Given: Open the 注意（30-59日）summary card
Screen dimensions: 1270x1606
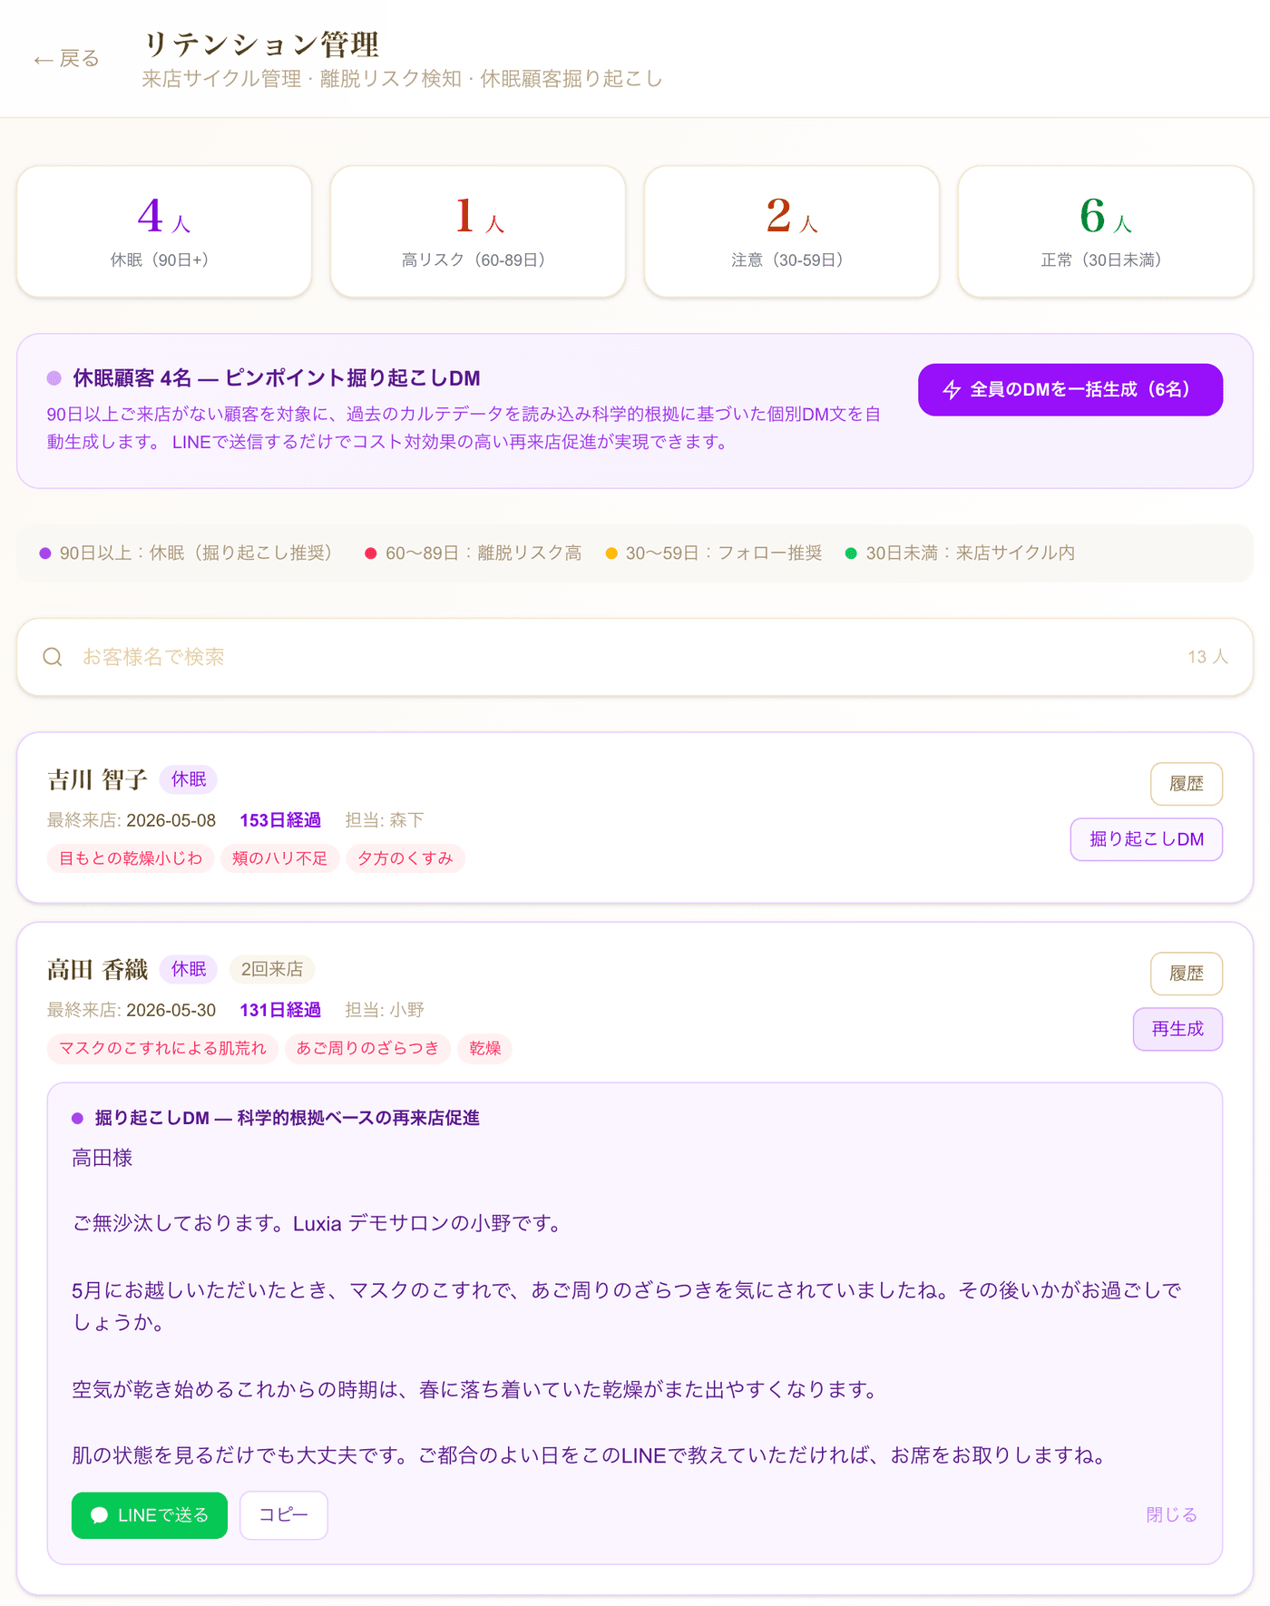Looking at the screenshot, I should point(792,231).
